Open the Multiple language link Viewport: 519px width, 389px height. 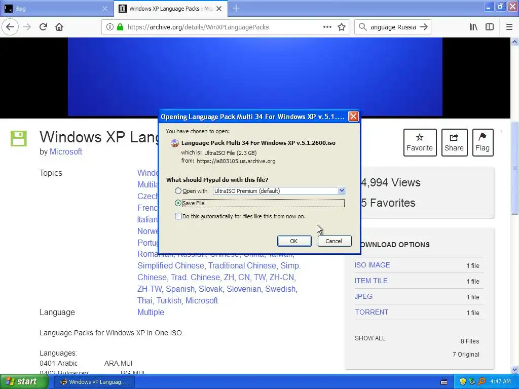coord(151,312)
